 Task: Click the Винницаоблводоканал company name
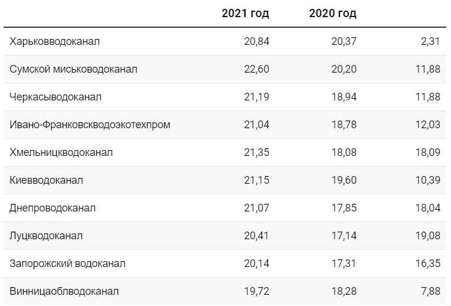click(64, 291)
